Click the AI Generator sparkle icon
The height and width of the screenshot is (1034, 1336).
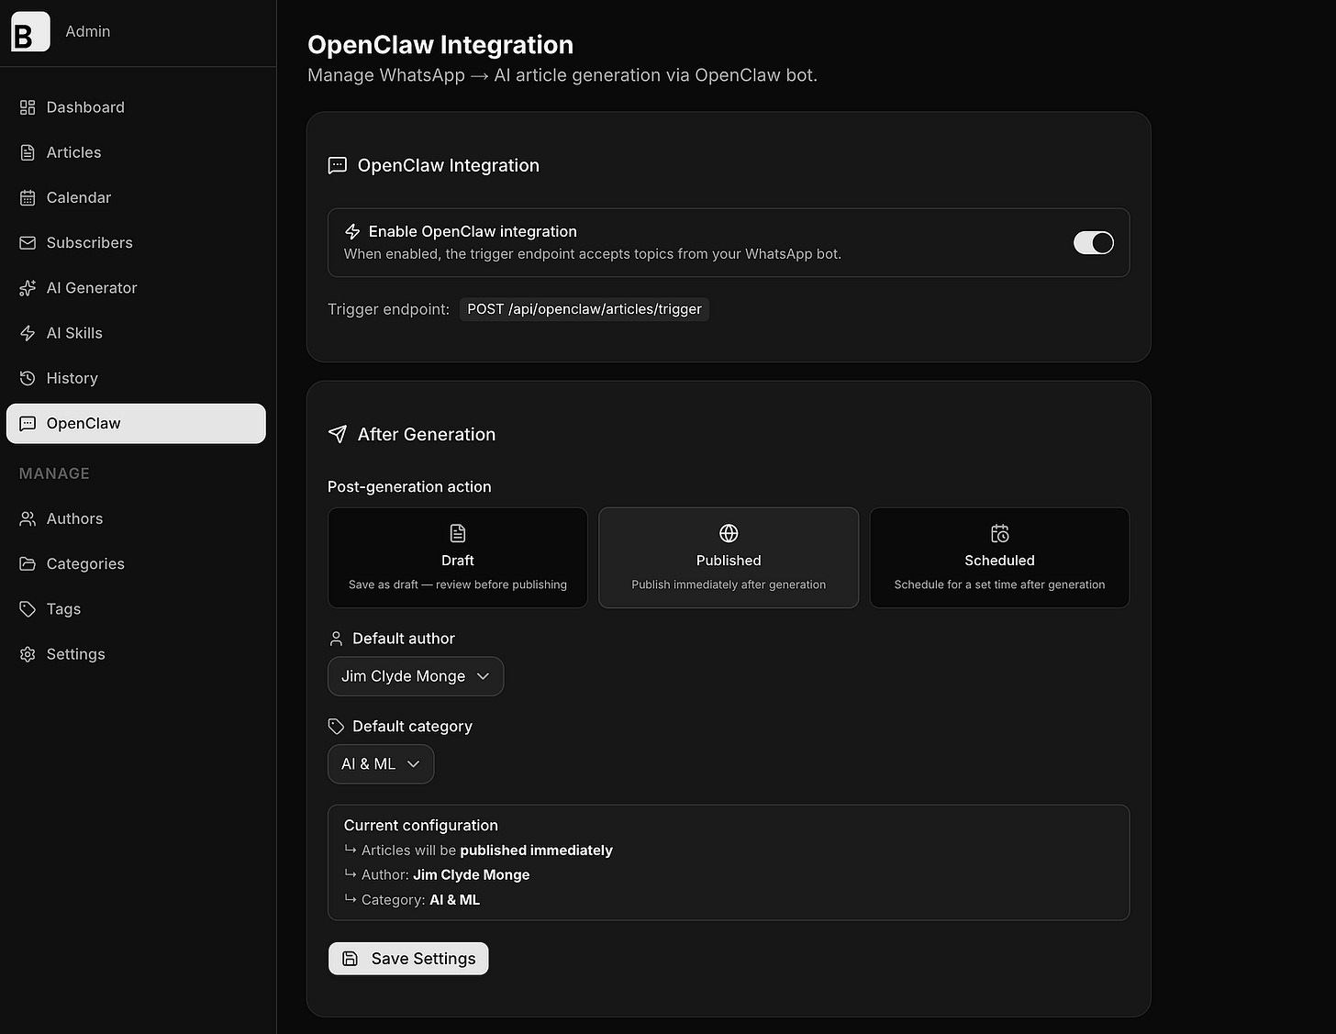coord(28,288)
